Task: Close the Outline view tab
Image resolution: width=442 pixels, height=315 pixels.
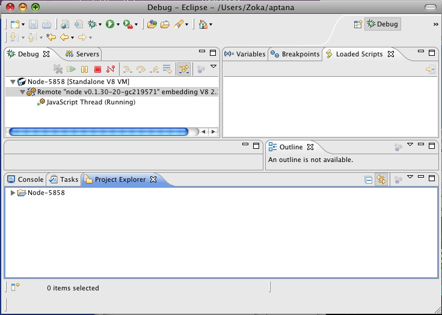Action: click(x=310, y=147)
